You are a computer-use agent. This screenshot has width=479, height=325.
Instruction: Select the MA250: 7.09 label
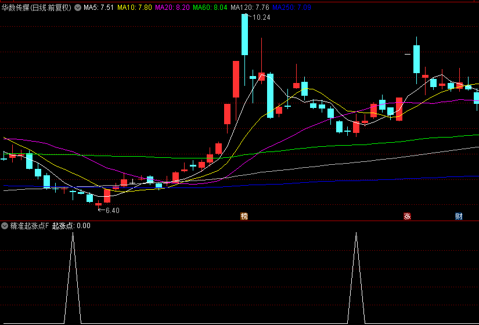[x=291, y=8]
